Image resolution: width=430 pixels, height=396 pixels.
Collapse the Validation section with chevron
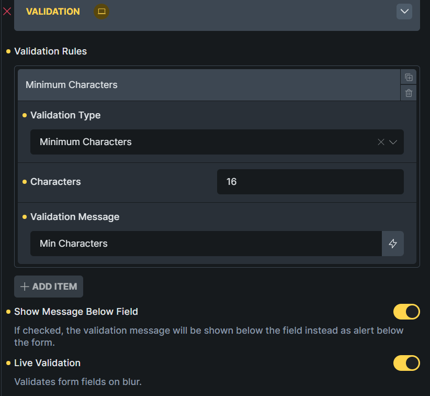click(x=404, y=12)
